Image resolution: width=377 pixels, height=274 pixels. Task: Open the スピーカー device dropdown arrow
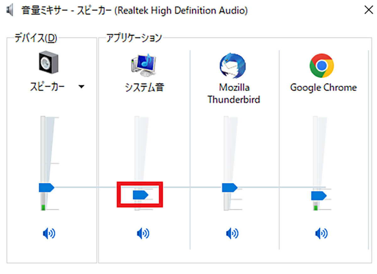(x=81, y=87)
